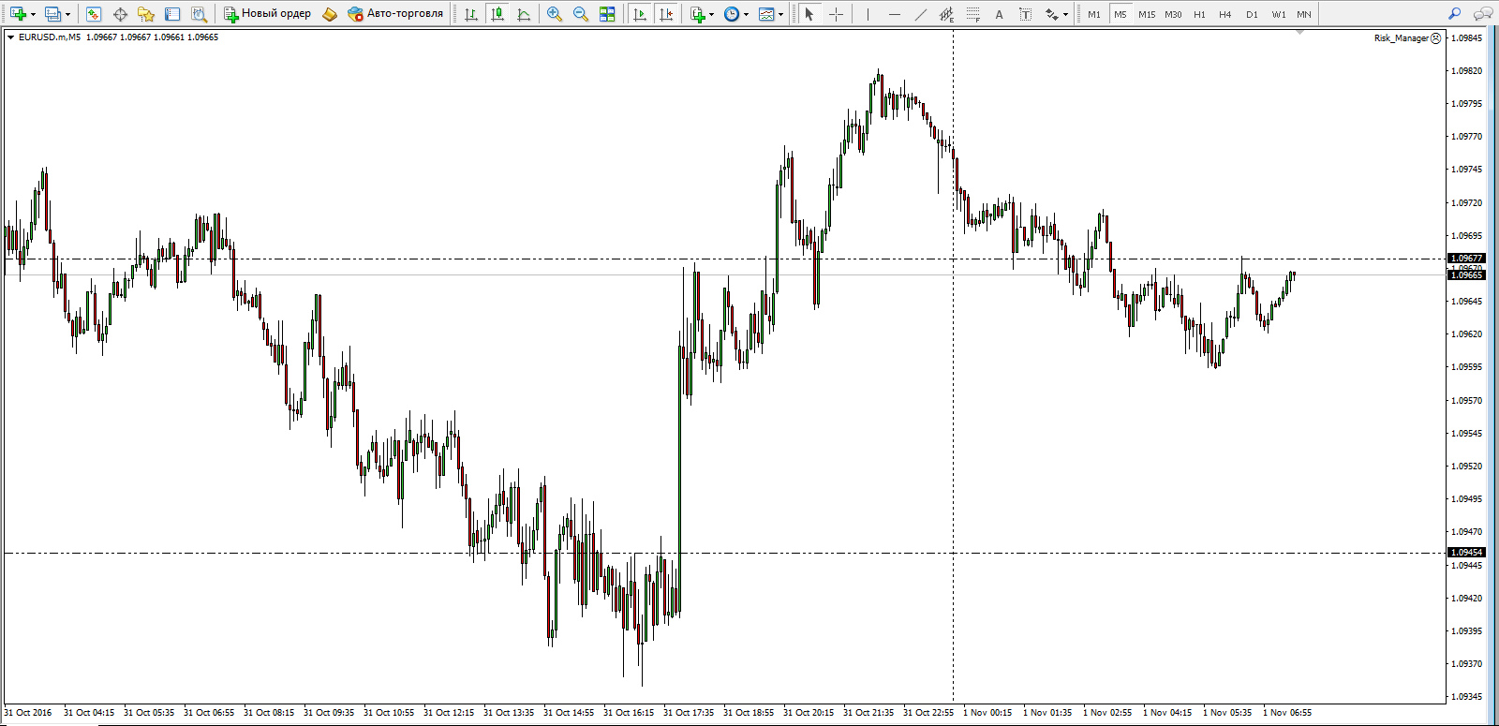The image size is (1499, 726).
Task: Zoom out of the chart
Action: coord(581,14)
